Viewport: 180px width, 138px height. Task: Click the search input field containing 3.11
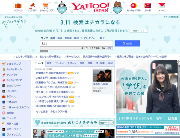(76, 43)
